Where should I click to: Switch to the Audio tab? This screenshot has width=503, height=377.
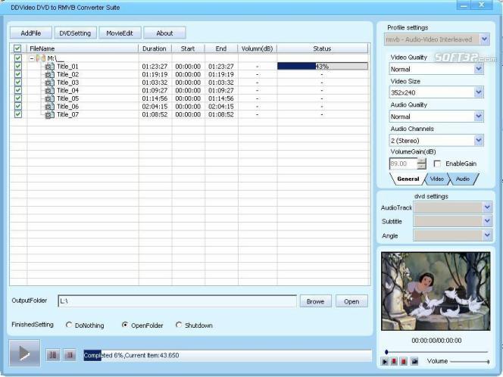pos(463,179)
